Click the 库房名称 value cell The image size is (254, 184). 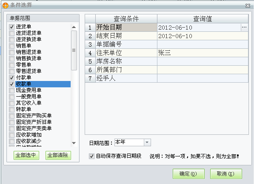tap(203, 61)
